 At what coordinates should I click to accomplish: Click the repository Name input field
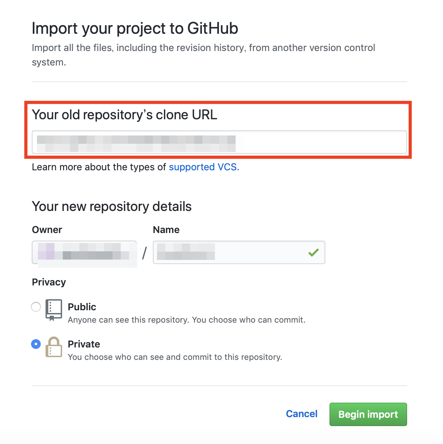(x=239, y=252)
